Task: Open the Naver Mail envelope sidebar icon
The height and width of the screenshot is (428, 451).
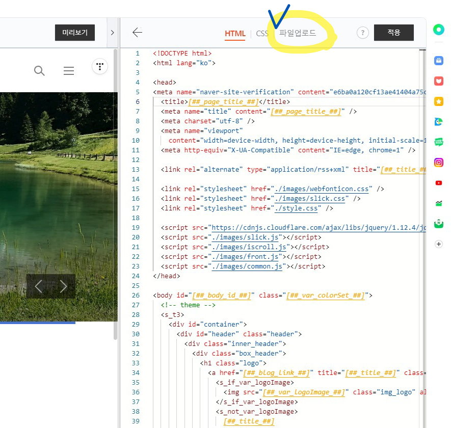Action: pos(438,224)
